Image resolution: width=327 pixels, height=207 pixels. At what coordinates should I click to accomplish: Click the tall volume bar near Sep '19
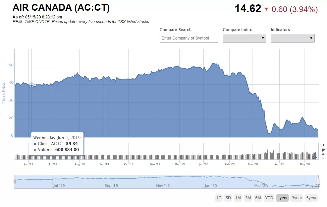coord(100,155)
